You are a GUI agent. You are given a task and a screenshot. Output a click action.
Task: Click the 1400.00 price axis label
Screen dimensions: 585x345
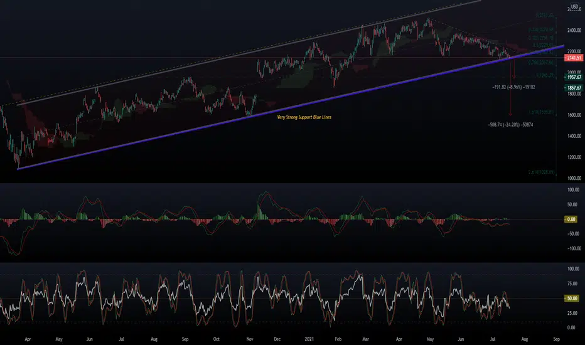574,136
